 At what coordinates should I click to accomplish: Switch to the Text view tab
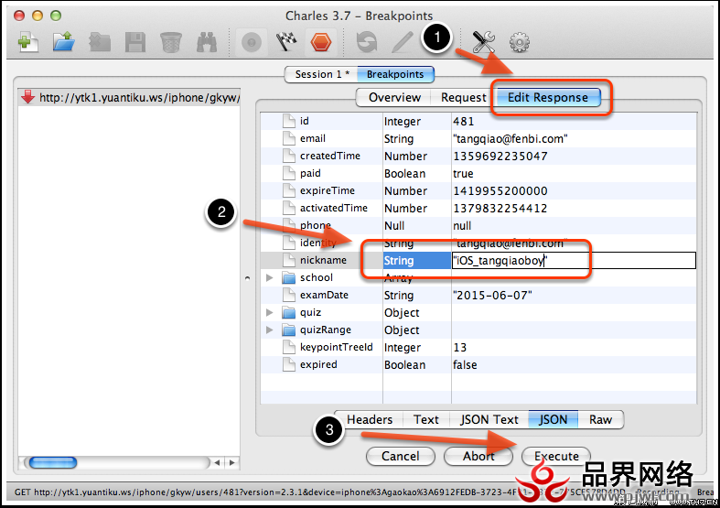click(425, 419)
